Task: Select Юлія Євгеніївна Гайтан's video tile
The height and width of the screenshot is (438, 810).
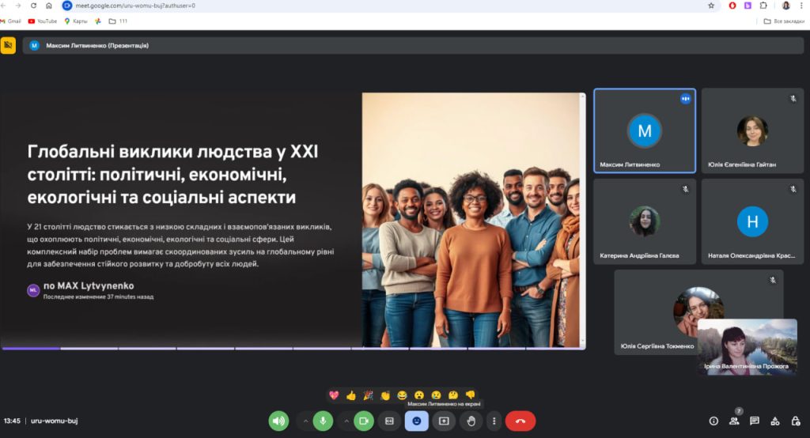Action: coord(751,130)
